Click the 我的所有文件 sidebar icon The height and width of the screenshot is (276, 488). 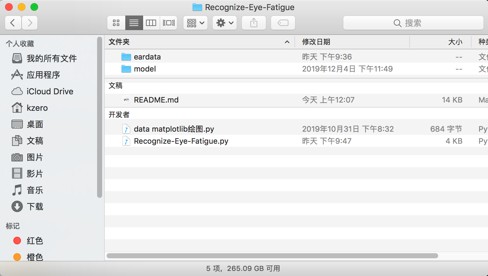tap(17, 58)
